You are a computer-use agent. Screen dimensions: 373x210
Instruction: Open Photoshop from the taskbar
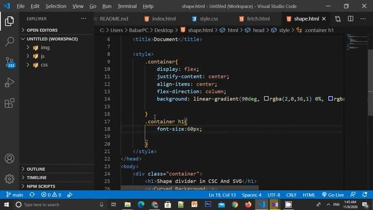[208, 205]
